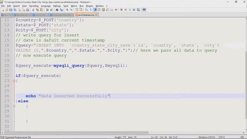This screenshot has width=247, height=139.
Task: Click the Paste toolbar icon
Action: pyautogui.click(x=42, y=10)
